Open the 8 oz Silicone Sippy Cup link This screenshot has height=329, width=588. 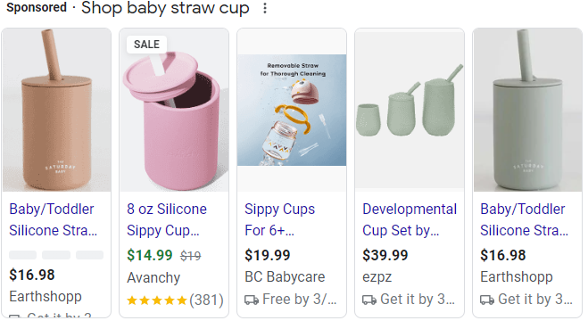point(167,219)
